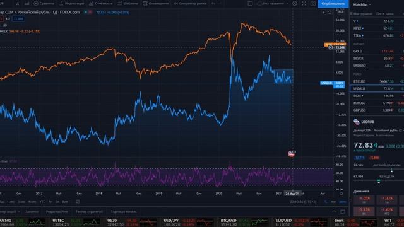Open chart settings gear icon

[x=295, y=4]
